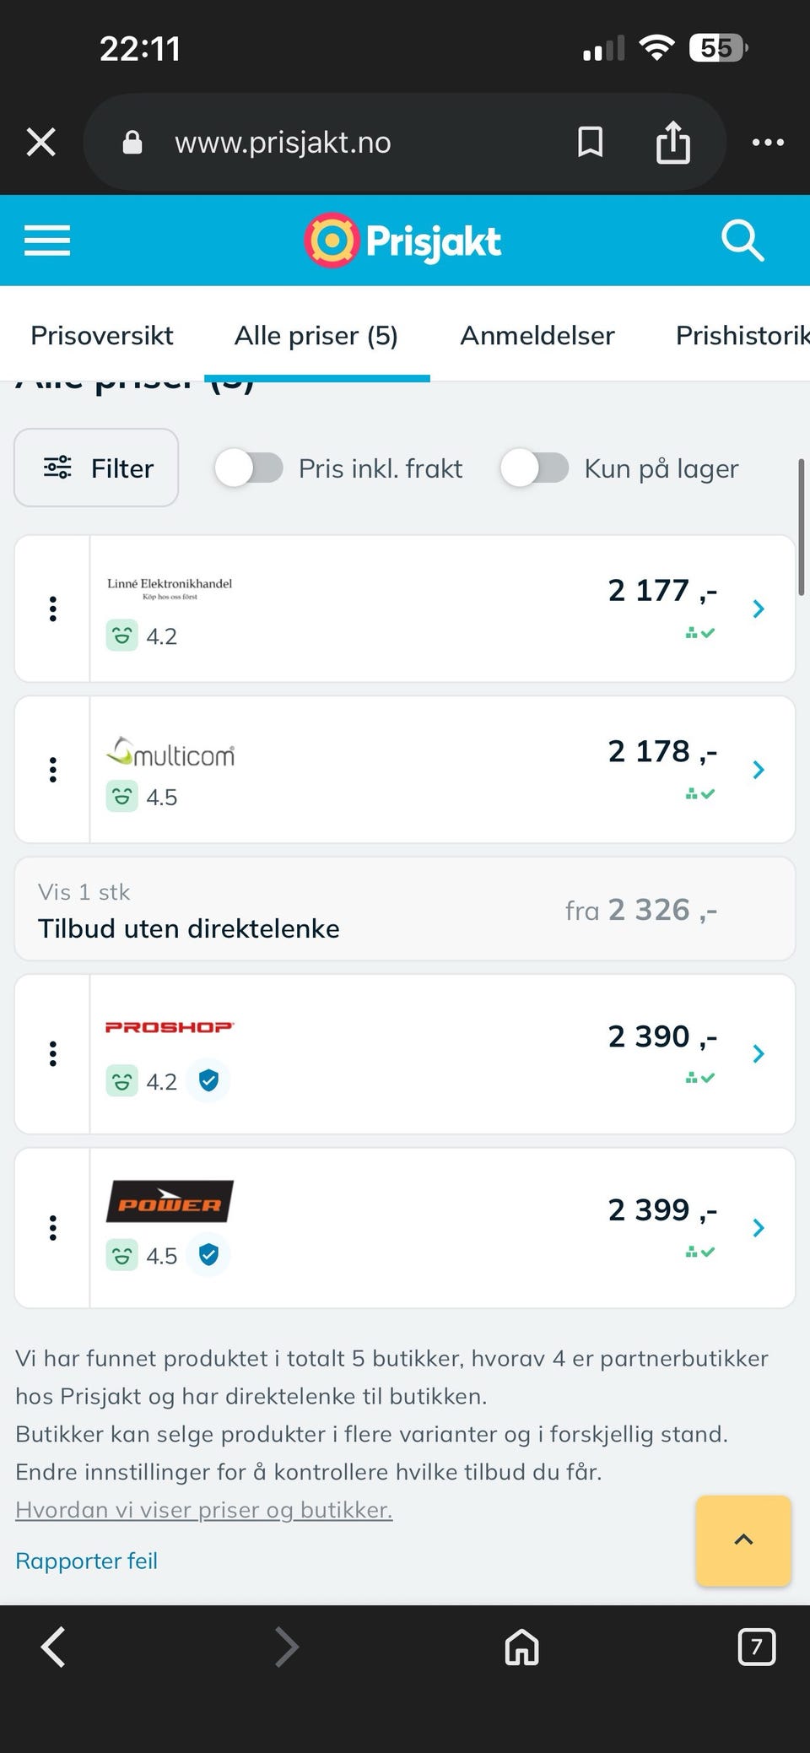Bookmark this page in browser
Image resolution: width=810 pixels, height=1753 pixels.
[590, 142]
